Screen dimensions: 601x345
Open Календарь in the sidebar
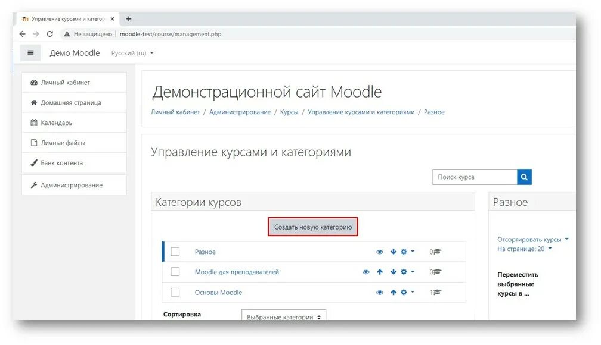(74, 123)
